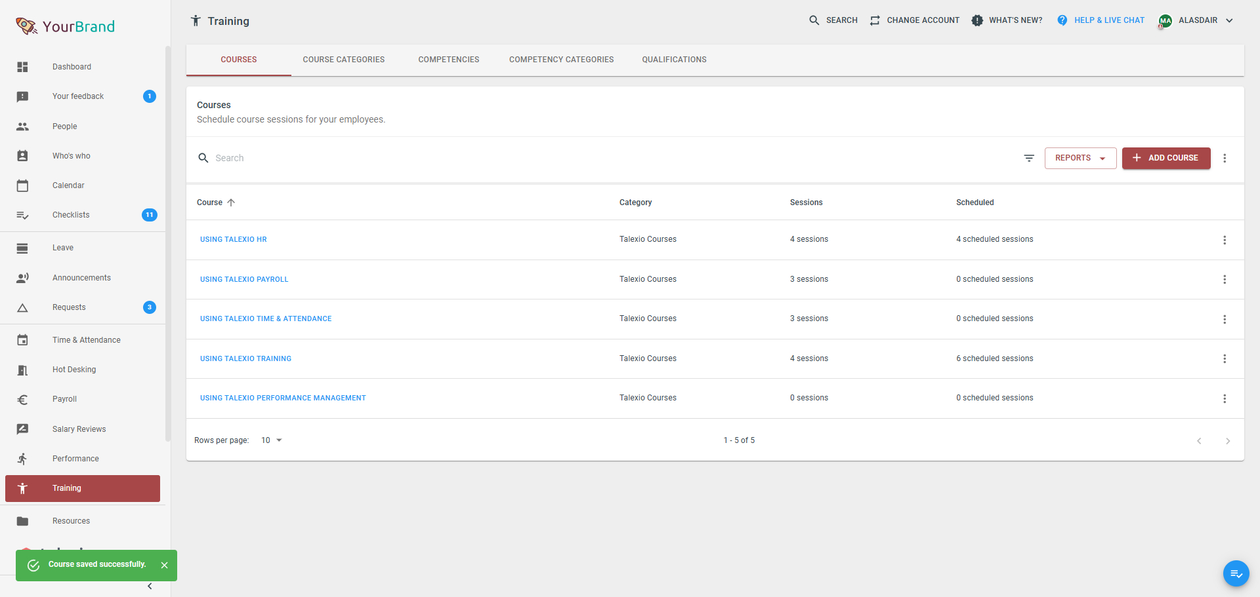This screenshot has width=1260, height=597.
Task: Go to the next page of courses
Action: pyautogui.click(x=1228, y=441)
